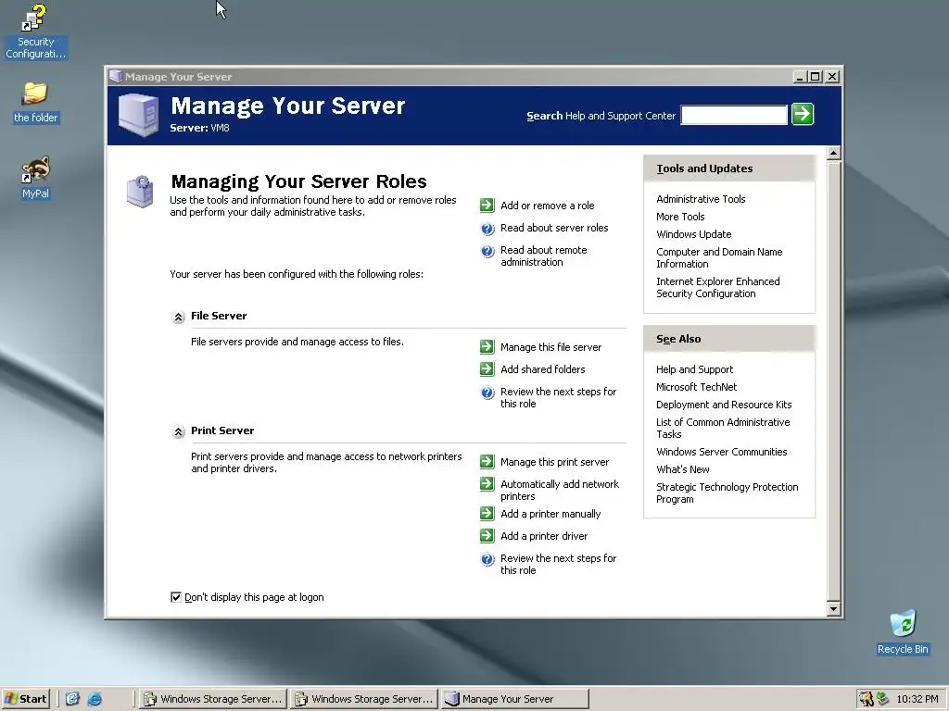Click the green arrow beside Add shared folders
This screenshot has width=949, height=711.
487,368
